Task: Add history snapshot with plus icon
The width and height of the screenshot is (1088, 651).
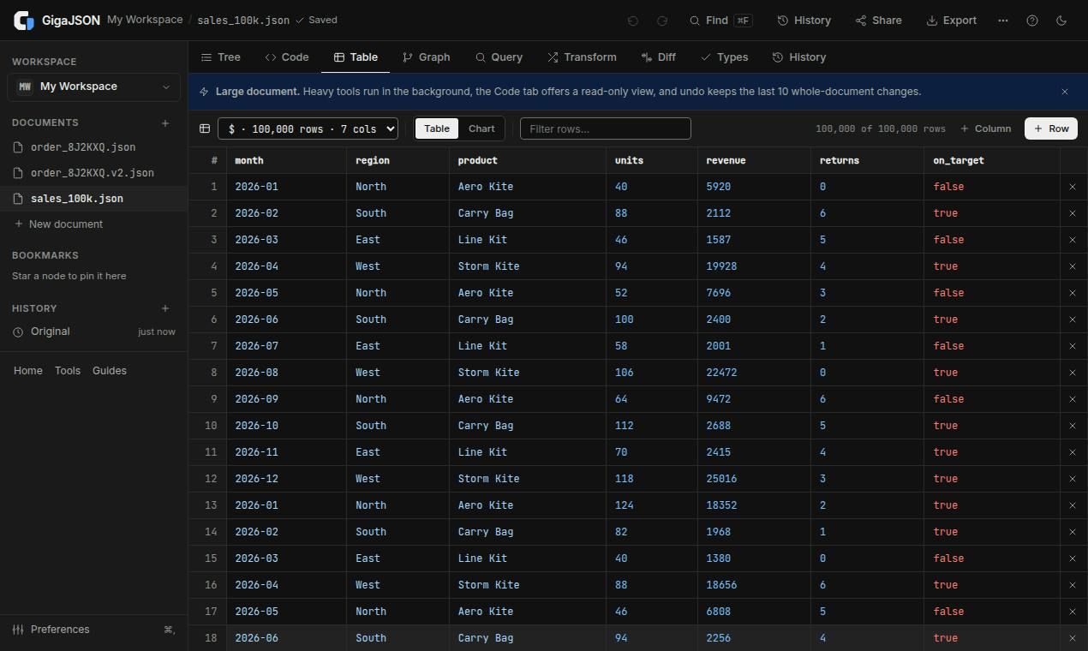Action: click(x=165, y=308)
